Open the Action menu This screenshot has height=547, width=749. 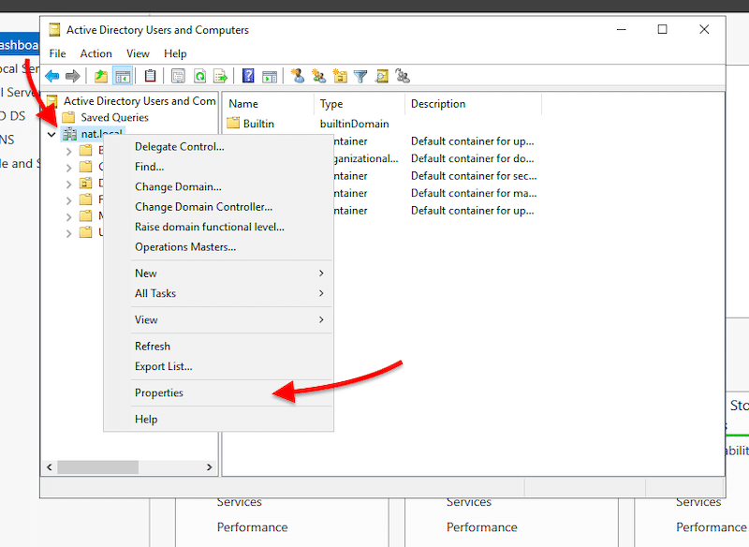point(96,53)
